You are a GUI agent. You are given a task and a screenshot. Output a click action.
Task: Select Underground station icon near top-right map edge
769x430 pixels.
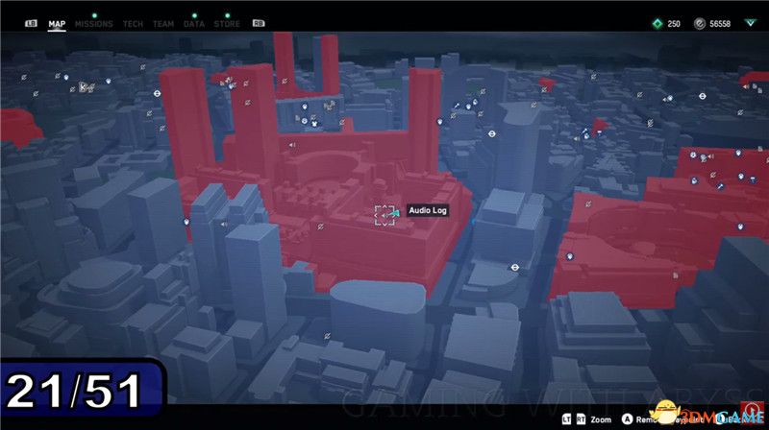[703, 97]
